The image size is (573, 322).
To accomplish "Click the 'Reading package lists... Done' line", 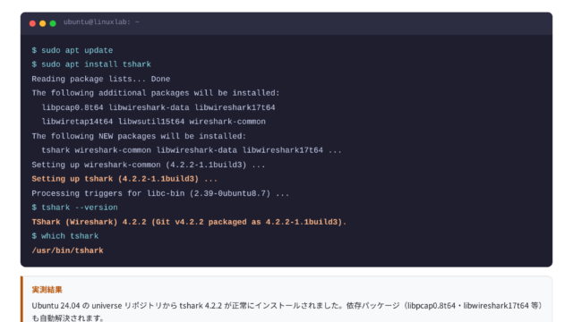I will click(101, 79).
